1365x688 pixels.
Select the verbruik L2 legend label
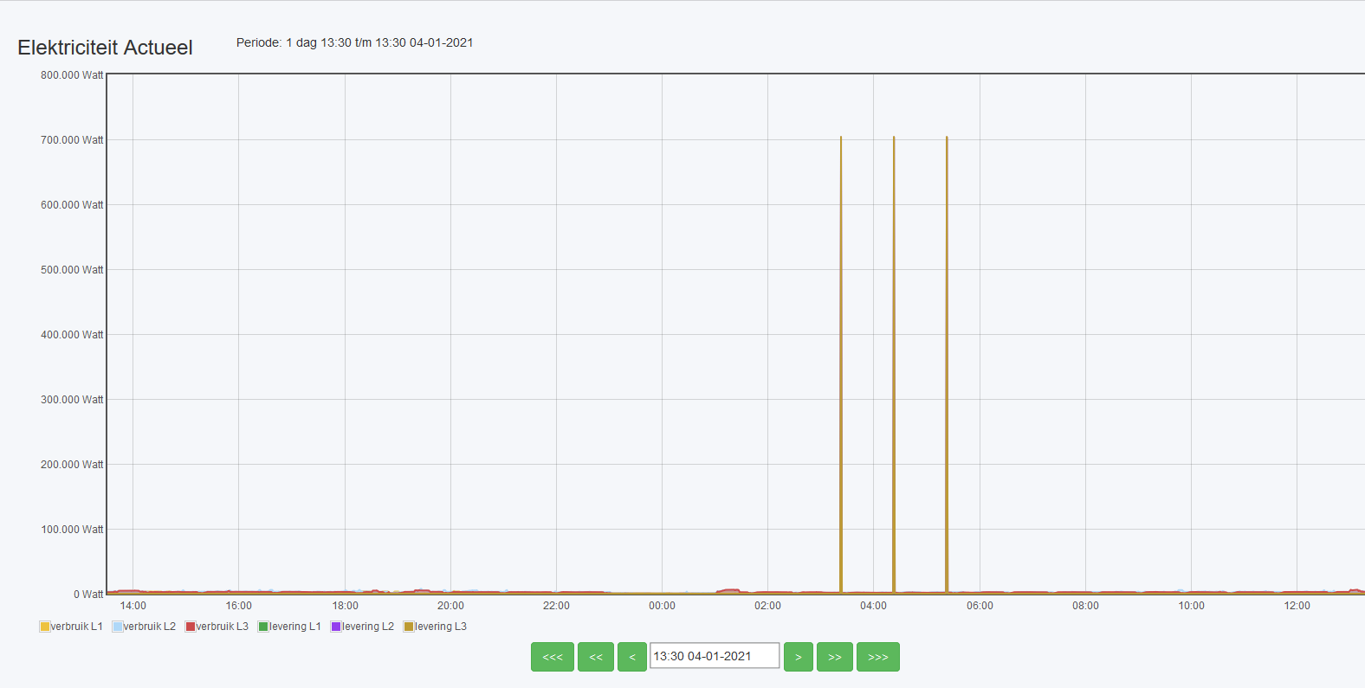point(150,627)
